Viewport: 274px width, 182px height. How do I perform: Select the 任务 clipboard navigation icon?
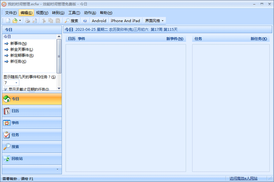pos(7,135)
